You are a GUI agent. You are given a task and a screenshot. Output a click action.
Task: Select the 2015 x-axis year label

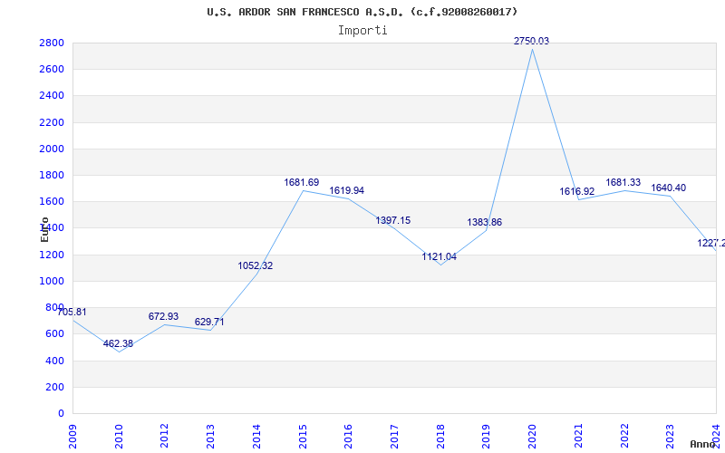[303, 436]
